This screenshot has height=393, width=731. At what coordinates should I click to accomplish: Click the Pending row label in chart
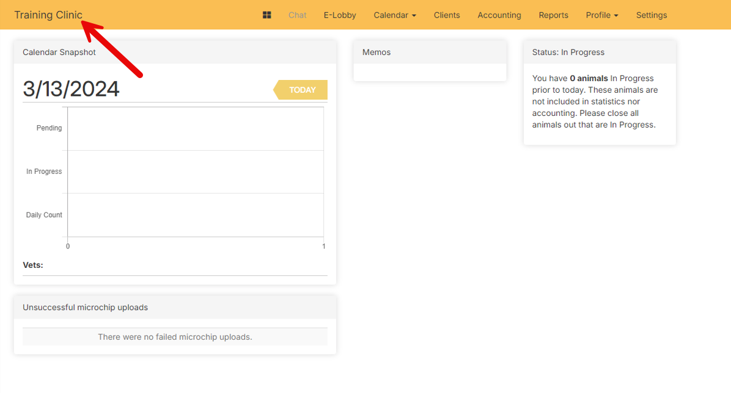click(49, 128)
